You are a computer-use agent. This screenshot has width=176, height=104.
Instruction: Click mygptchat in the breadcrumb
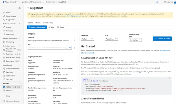click(62, 2)
